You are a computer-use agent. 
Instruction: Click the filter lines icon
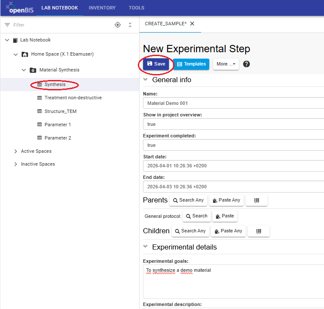(x=7, y=25)
